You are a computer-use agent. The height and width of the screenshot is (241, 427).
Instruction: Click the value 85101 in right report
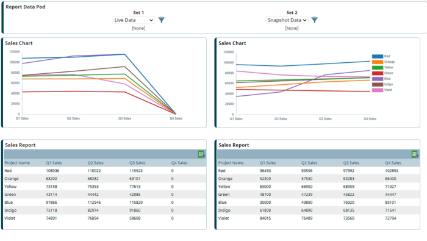tap(390, 203)
